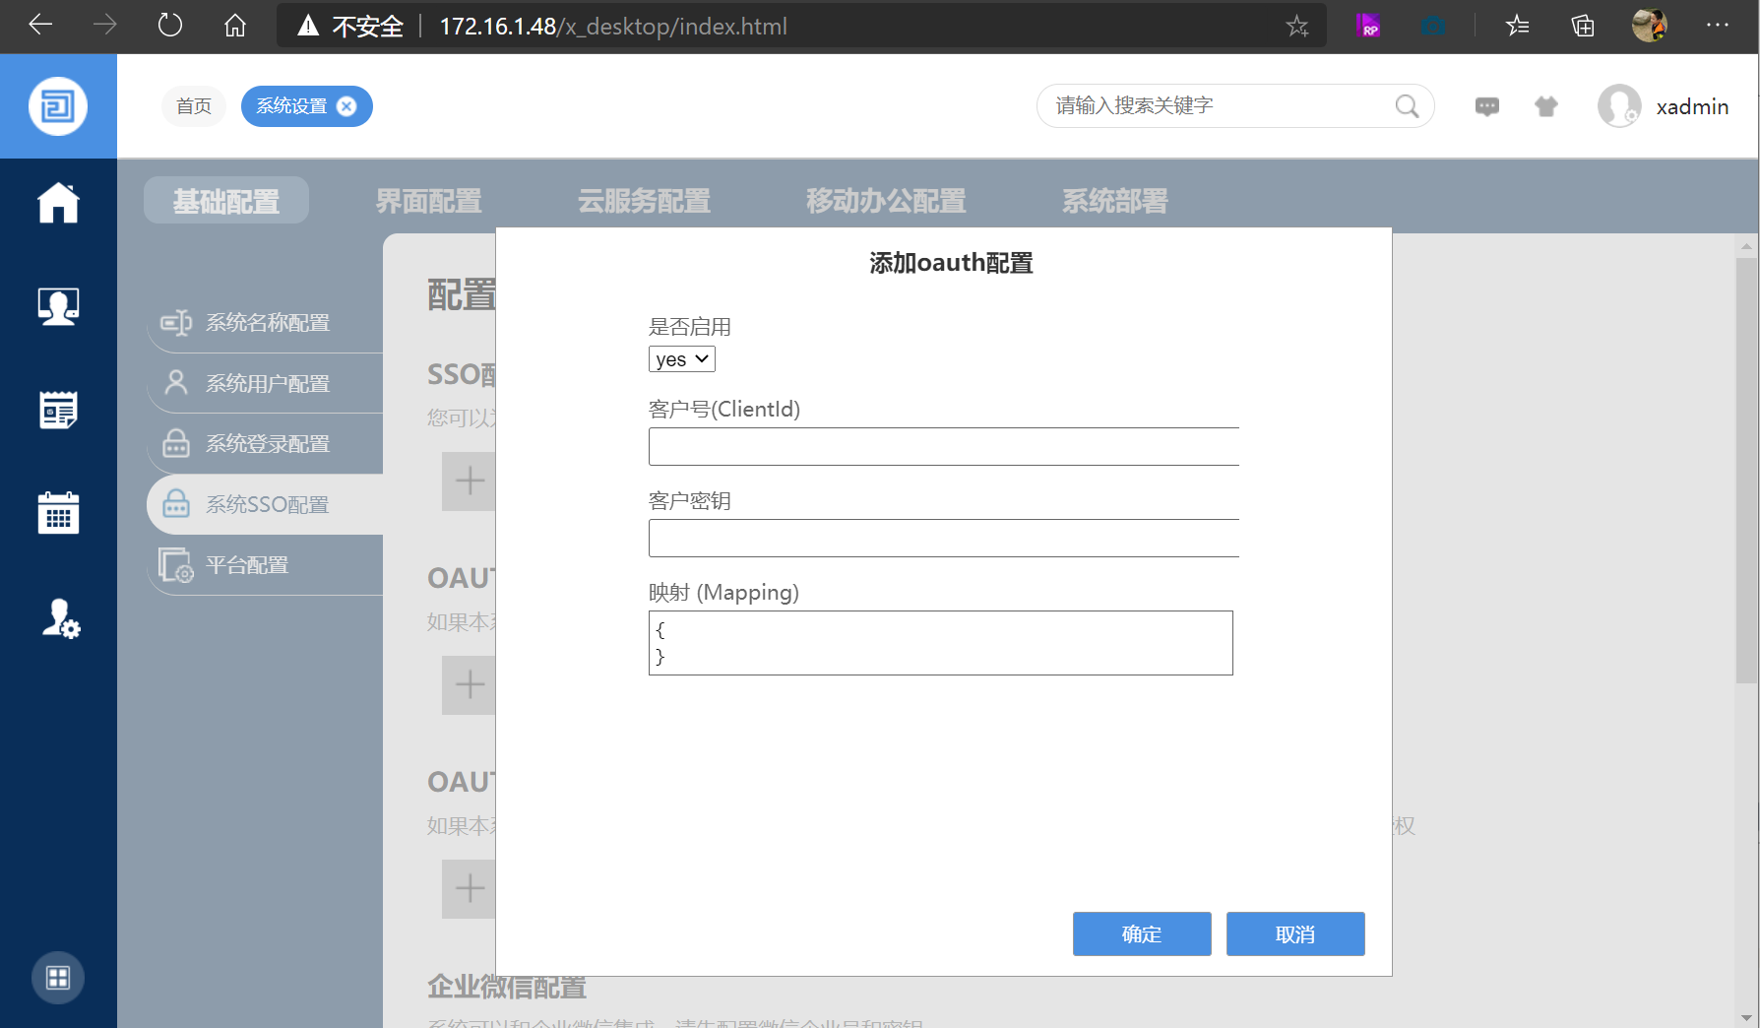Click the search magnifier icon
The width and height of the screenshot is (1760, 1028).
[1407, 106]
